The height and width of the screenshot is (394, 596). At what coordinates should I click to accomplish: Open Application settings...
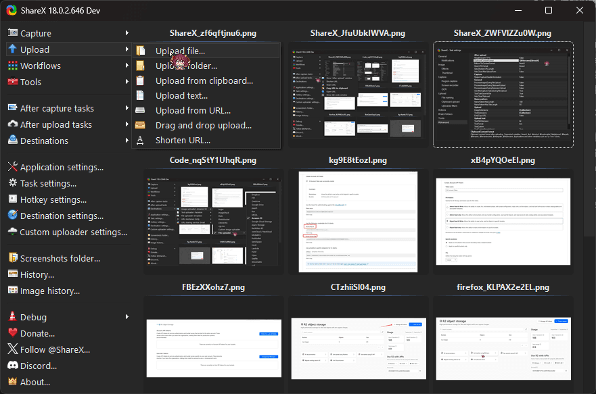pyautogui.click(x=62, y=167)
